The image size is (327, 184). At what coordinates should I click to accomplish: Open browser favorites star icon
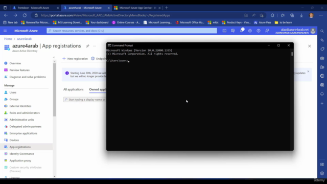pyautogui.click(x=283, y=15)
